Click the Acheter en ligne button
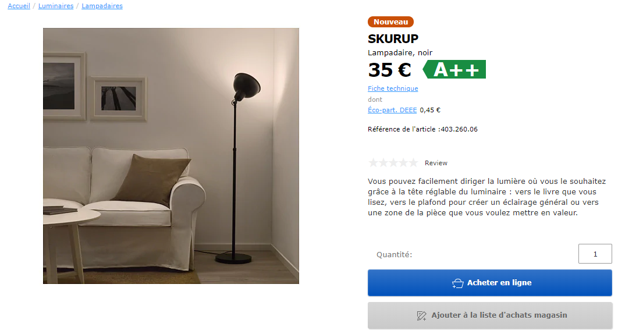The height and width of the screenshot is (334, 618). [x=490, y=283]
